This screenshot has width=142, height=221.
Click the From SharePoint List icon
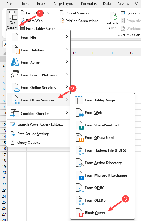coord(80,125)
